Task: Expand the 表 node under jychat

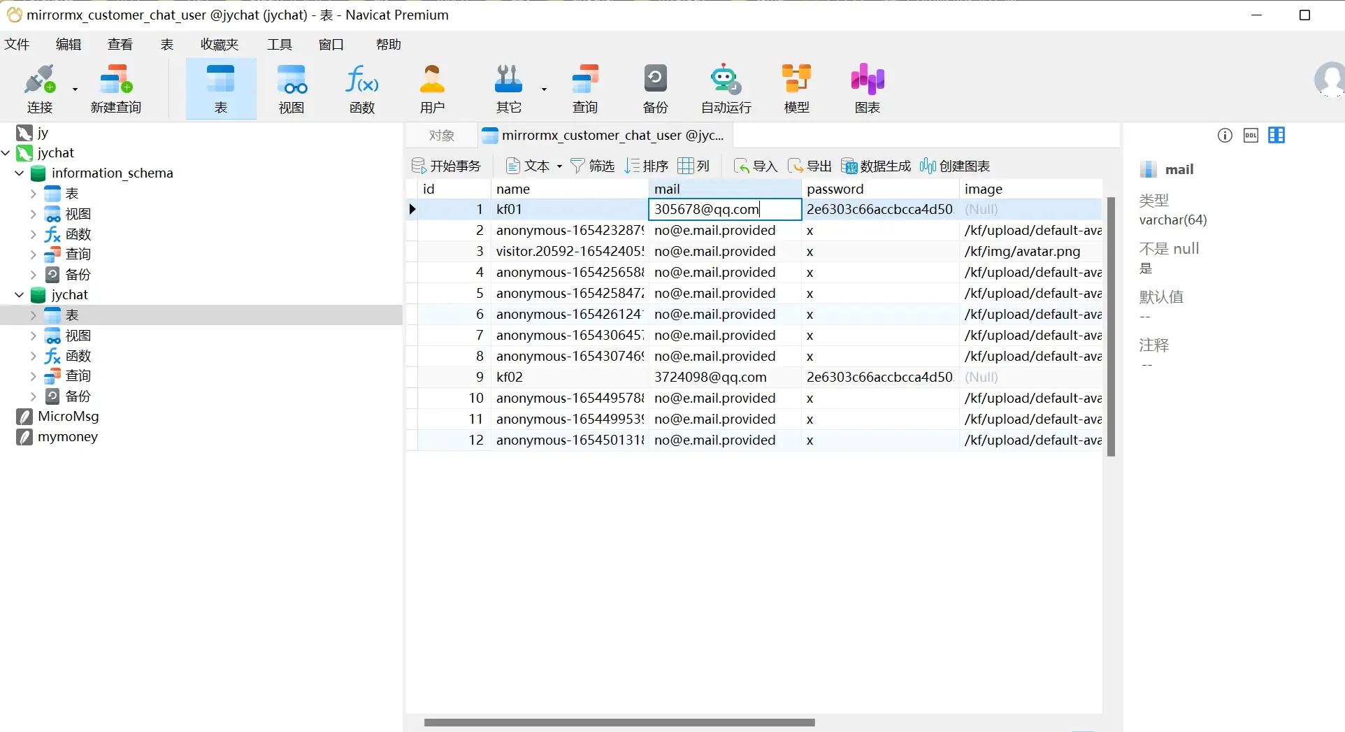Action: (33, 315)
